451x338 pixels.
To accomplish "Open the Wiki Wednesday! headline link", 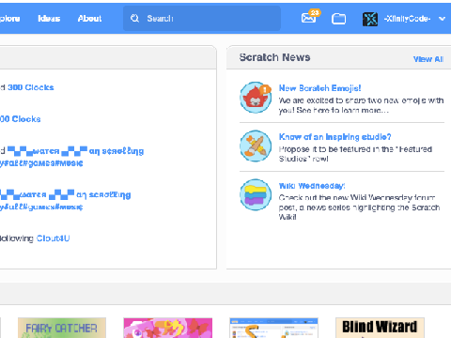I will click(312, 186).
